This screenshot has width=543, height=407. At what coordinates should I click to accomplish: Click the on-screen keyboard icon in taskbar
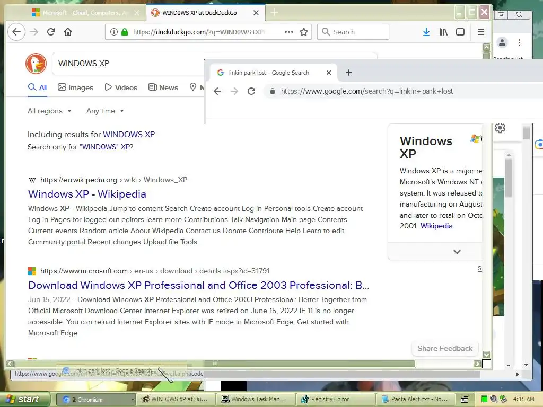coord(465,400)
